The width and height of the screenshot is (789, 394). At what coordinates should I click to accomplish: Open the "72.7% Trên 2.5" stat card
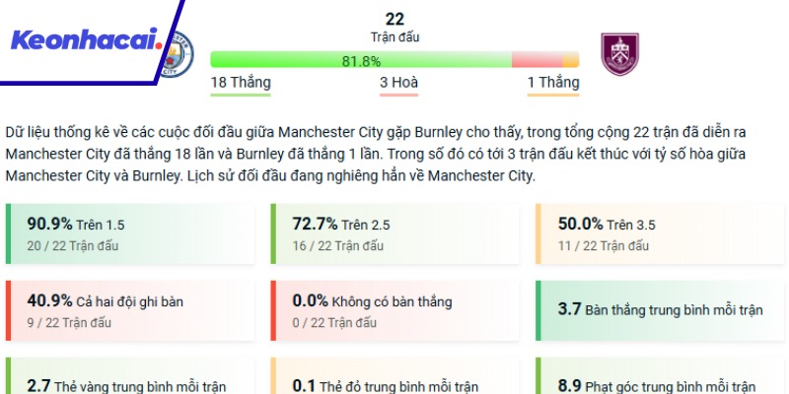tap(394, 234)
